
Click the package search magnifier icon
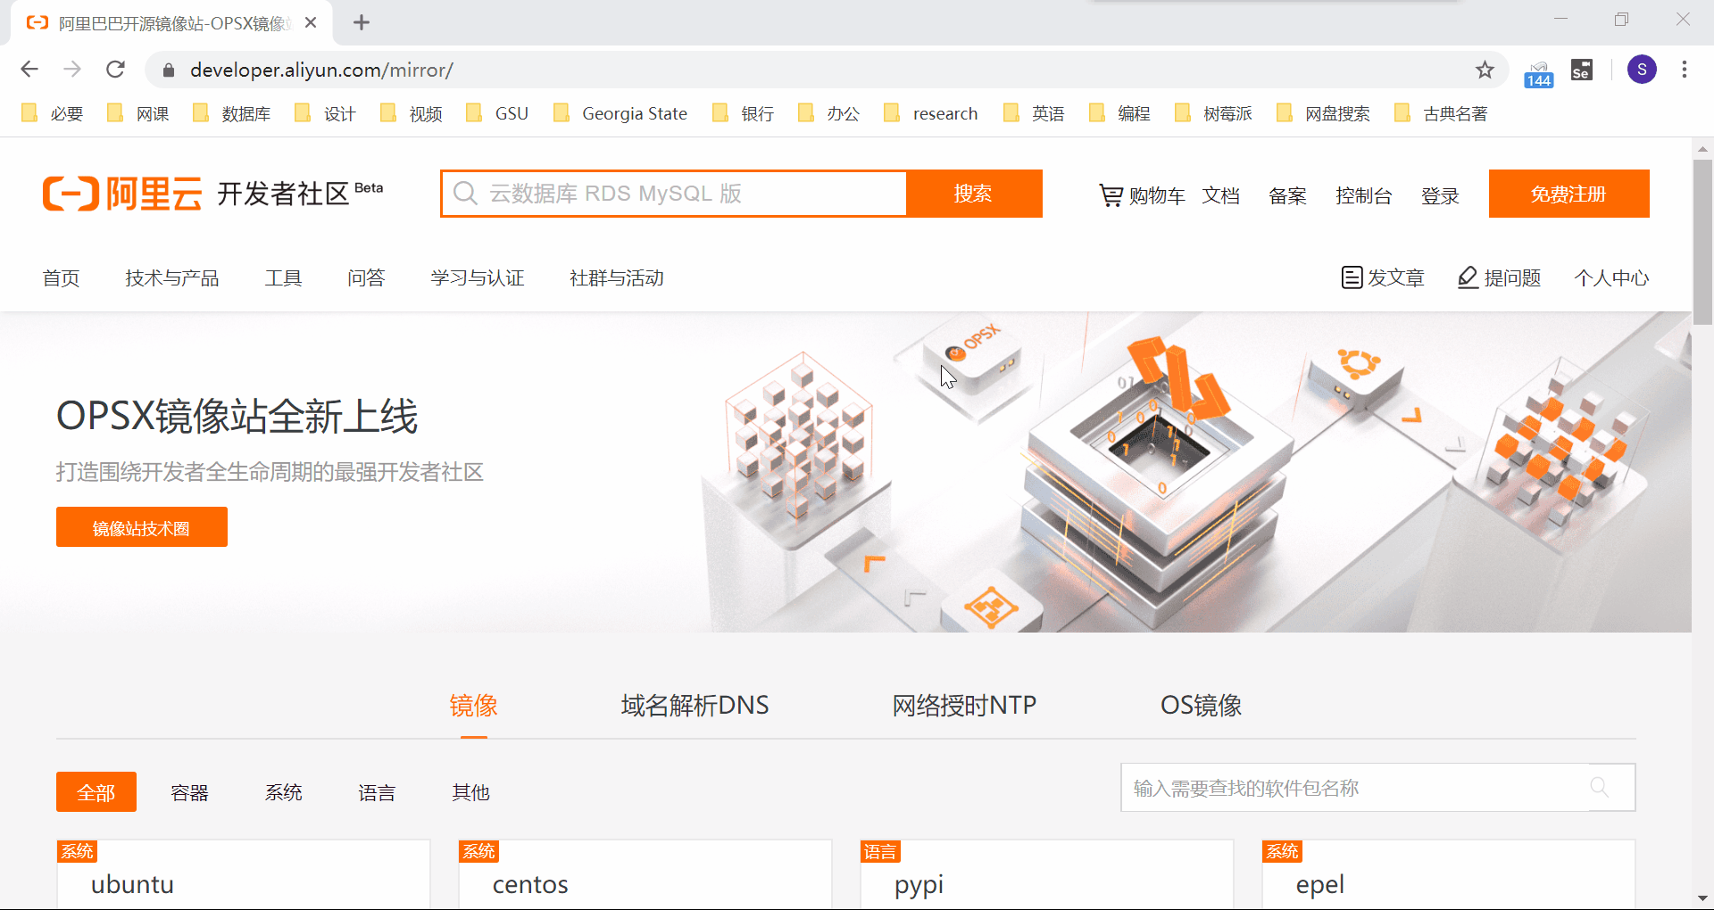[1599, 788]
